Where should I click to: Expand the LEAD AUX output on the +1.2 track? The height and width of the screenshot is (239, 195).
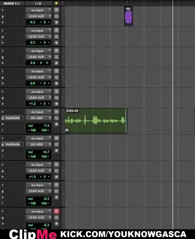39,97
